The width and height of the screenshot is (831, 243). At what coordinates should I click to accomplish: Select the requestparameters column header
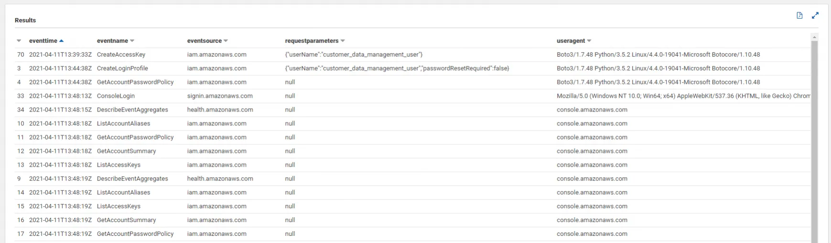pos(312,41)
